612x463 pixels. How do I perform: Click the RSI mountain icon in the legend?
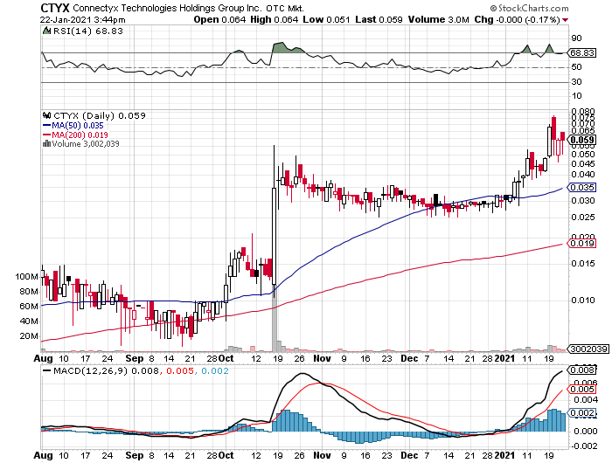point(47,31)
